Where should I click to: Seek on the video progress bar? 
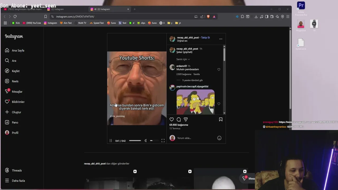pos(135,141)
